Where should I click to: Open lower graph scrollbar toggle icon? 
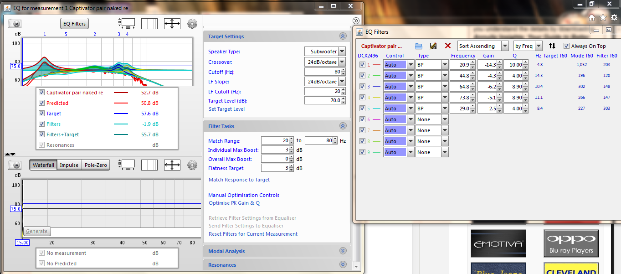pyautogui.click(x=127, y=165)
